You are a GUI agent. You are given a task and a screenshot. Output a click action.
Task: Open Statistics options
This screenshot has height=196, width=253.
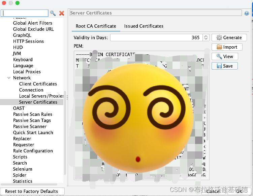23,181
